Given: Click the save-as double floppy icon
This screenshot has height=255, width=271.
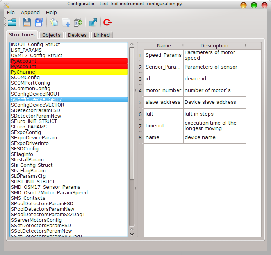Looking at the screenshot, I should (39, 22).
